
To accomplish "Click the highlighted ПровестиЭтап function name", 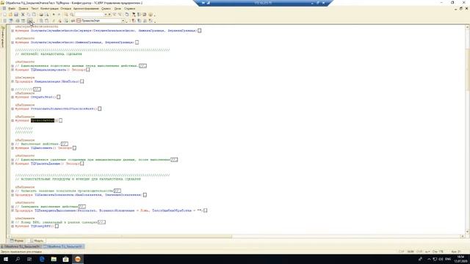I will [43, 120].
